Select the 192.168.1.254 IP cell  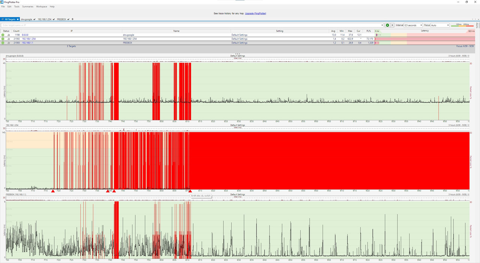[29, 39]
